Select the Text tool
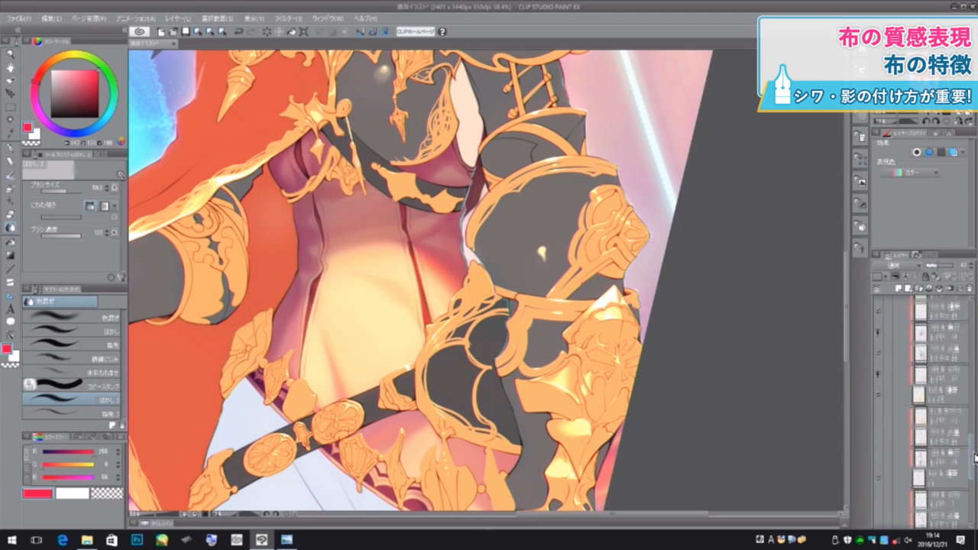The image size is (978, 550). (10, 309)
